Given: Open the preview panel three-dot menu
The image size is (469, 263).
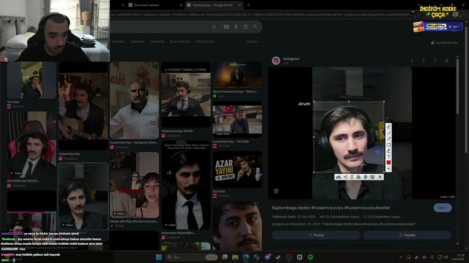Looking at the screenshot, I should point(435,61).
